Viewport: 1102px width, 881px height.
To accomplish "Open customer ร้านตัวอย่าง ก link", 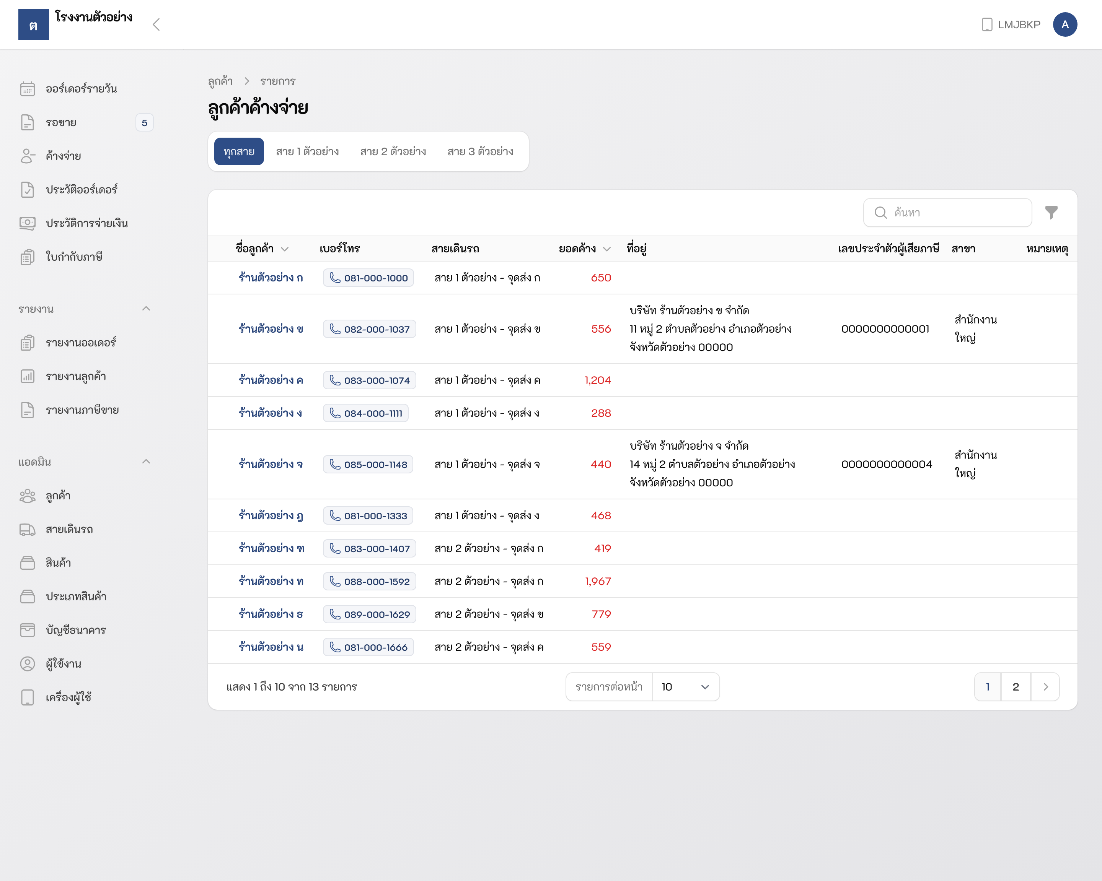I will pos(271,278).
